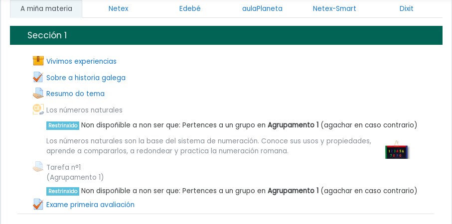
Task: Click the Vivimos experiencias package icon
Action: tap(38, 61)
